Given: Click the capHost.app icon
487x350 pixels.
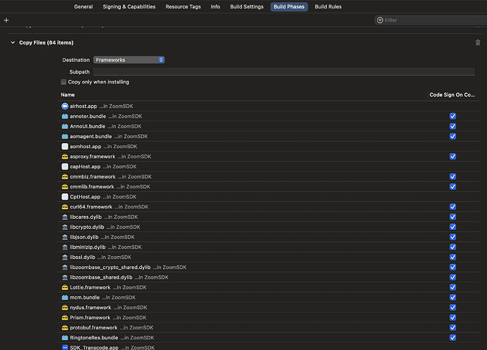Looking at the screenshot, I should 65,167.
